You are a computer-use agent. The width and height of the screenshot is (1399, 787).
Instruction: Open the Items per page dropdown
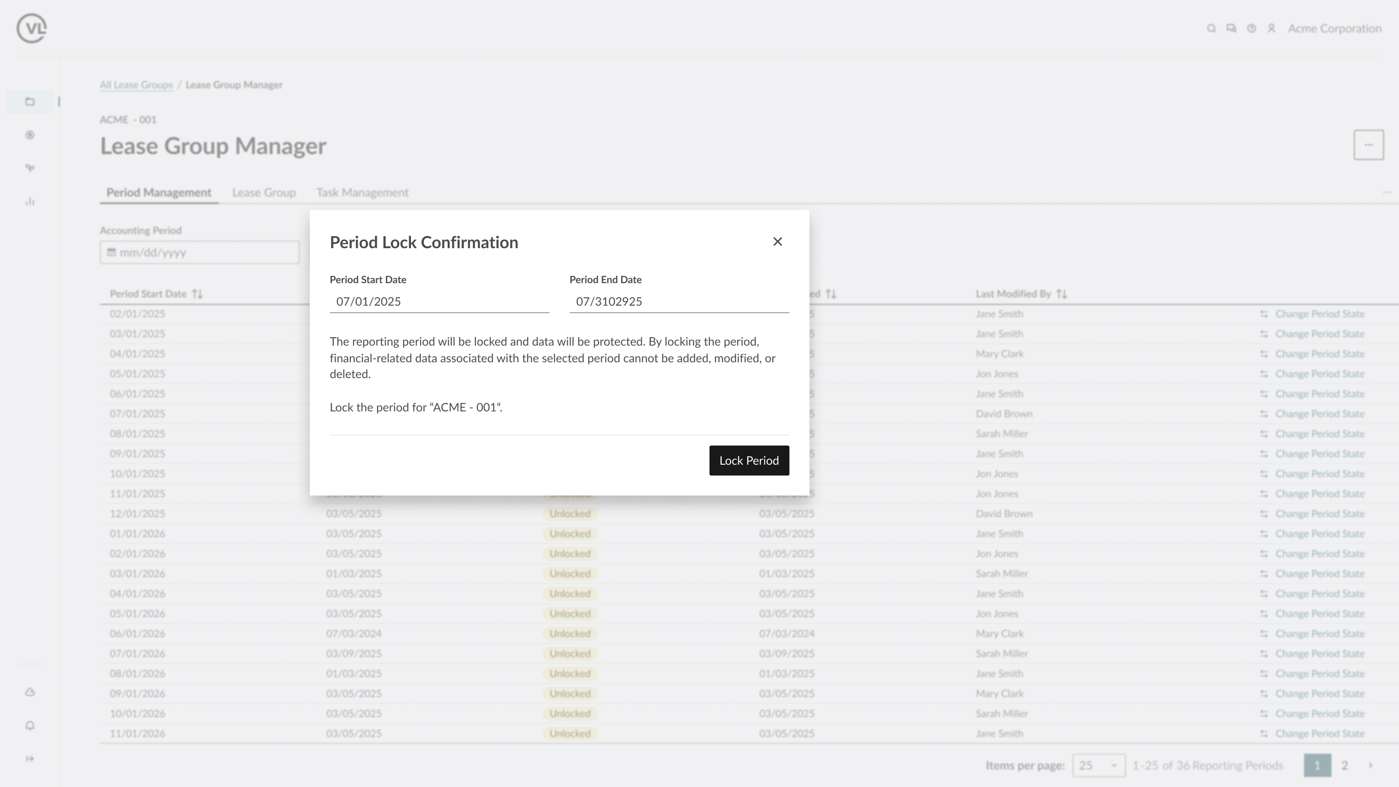1098,765
